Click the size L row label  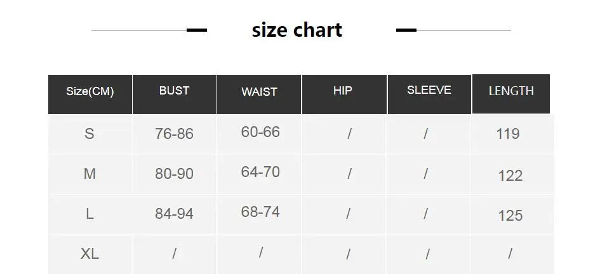click(x=90, y=214)
